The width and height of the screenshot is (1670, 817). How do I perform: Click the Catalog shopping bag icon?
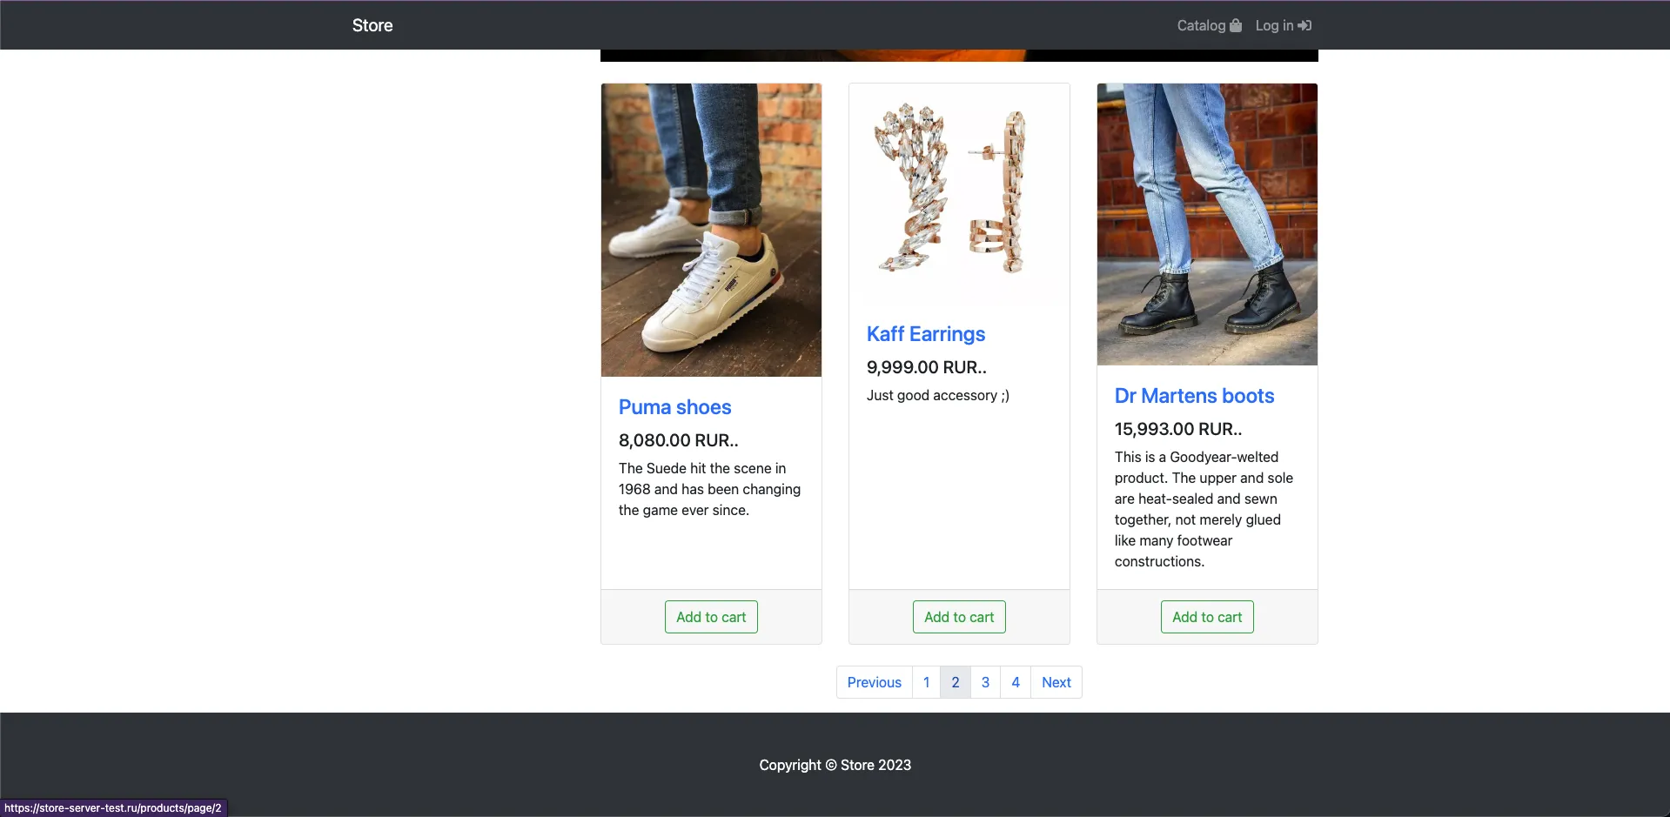pyautogui.click(x=1236, y=25)
